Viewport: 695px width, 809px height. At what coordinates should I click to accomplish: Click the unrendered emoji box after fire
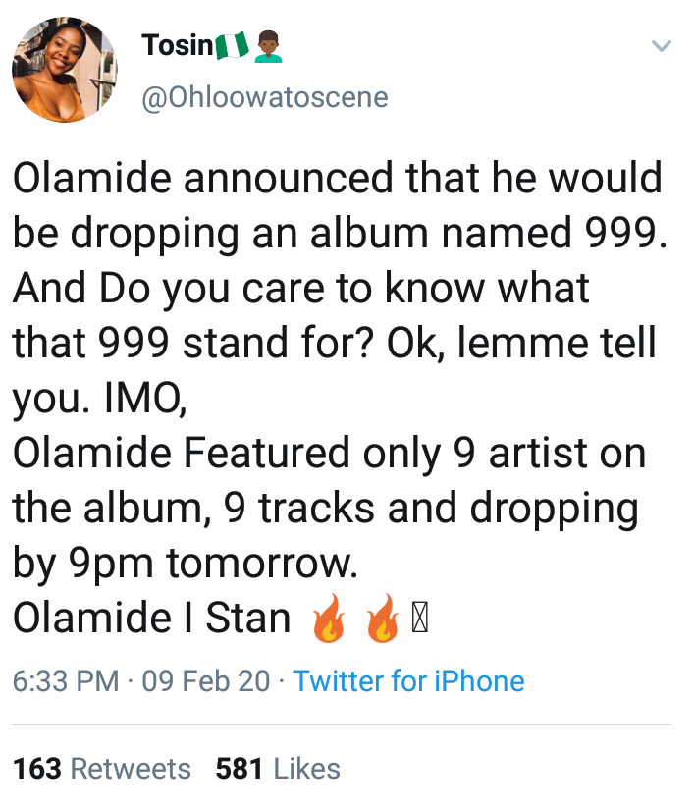[419, 619]
